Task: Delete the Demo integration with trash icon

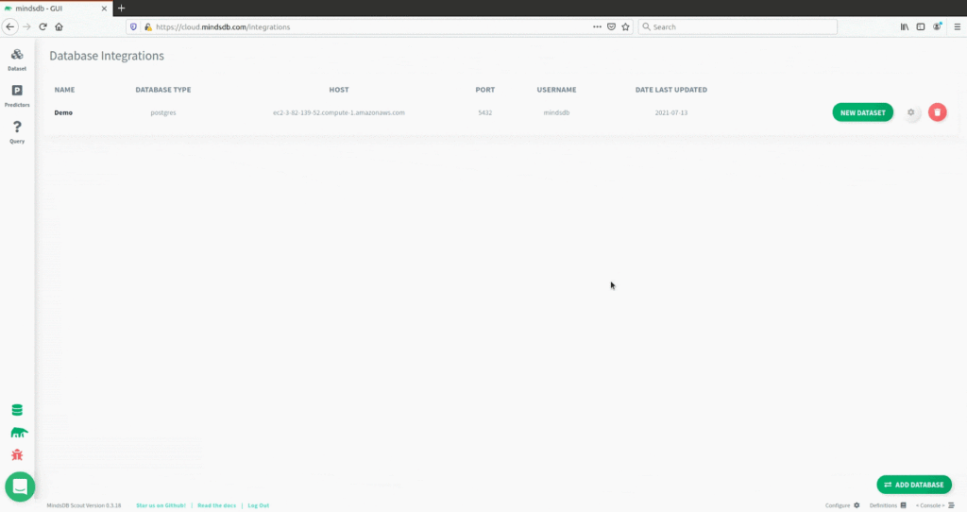Action: [938, 112]
